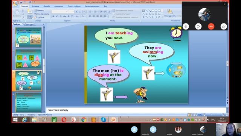
Task: Align text right
Action: point(98,16)
